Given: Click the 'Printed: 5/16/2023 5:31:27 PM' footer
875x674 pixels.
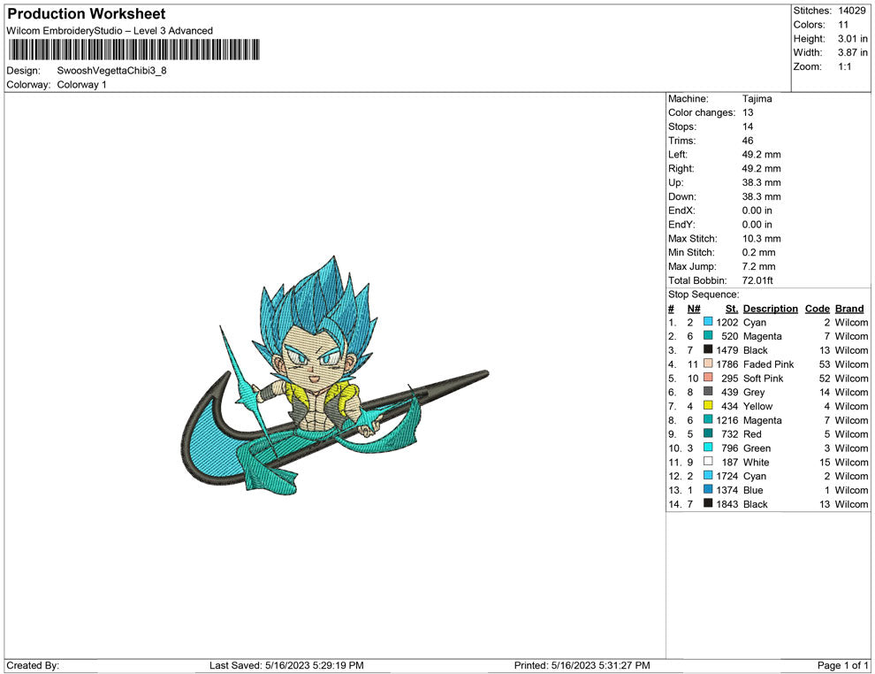Looking at the screenshot, I should point(582,665).
